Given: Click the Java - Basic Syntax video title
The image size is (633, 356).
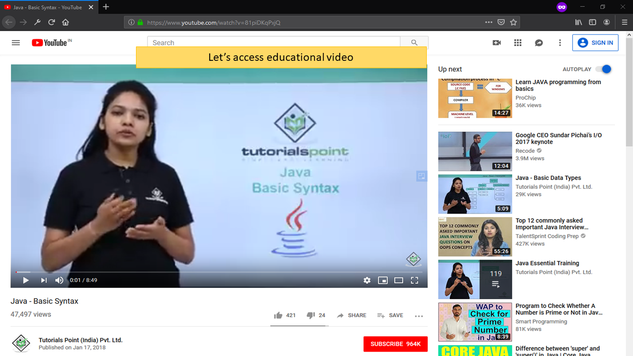Looking at the screenshot, I should point(45,301).
